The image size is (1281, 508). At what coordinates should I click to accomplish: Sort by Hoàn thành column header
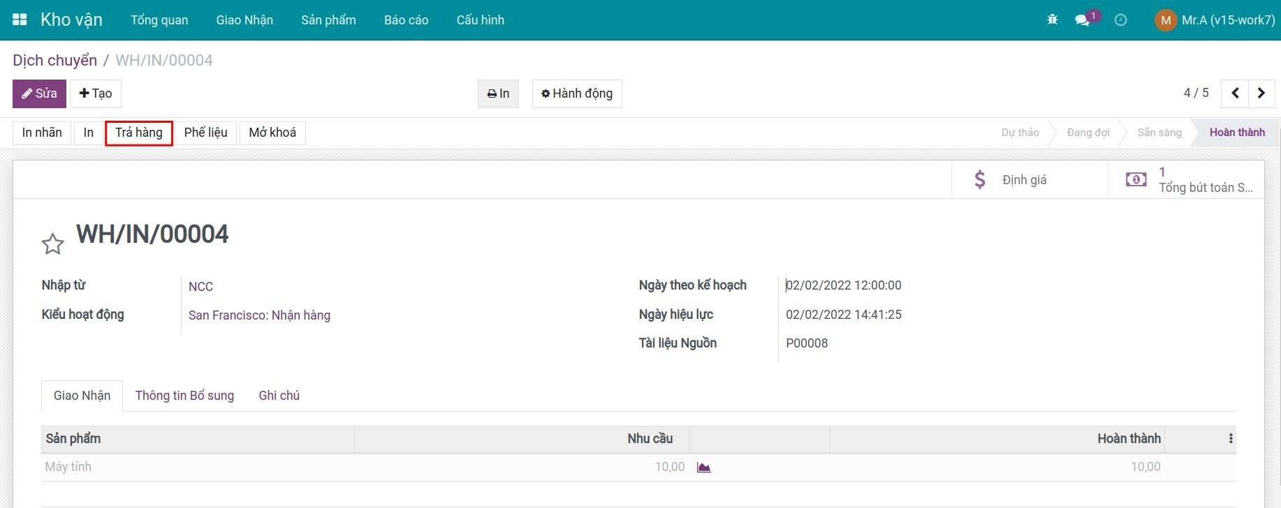click(x=997, y=439)
